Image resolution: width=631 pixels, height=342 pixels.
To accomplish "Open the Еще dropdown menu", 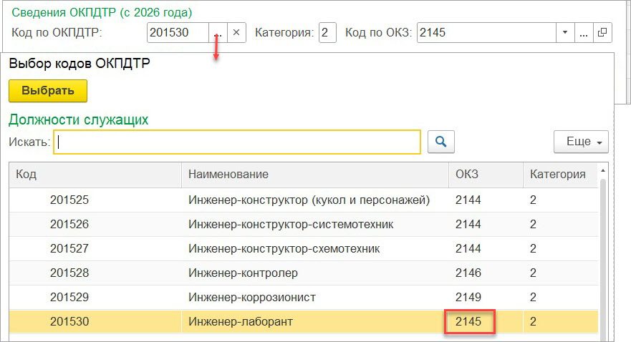I will click(581, 142).
